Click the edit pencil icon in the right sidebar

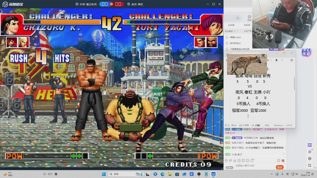click(310, 165)
